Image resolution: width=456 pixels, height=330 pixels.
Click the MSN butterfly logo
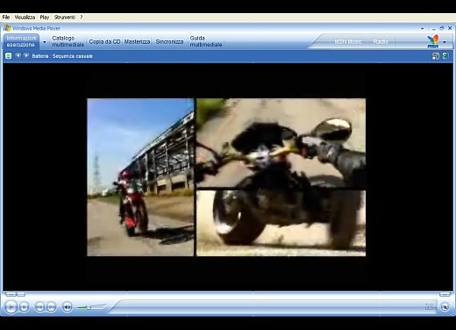click(x=432, y=41)
